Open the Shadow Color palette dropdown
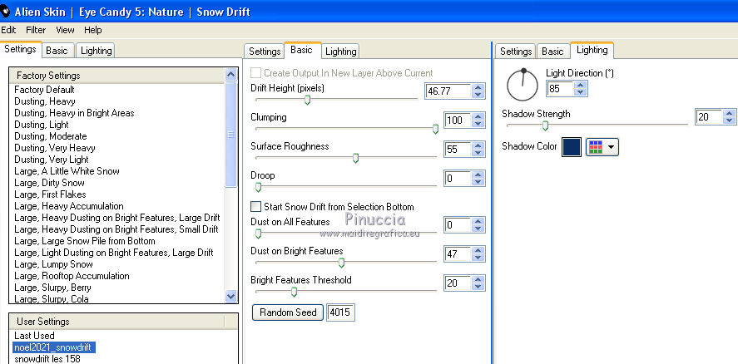 click(602, 147)
